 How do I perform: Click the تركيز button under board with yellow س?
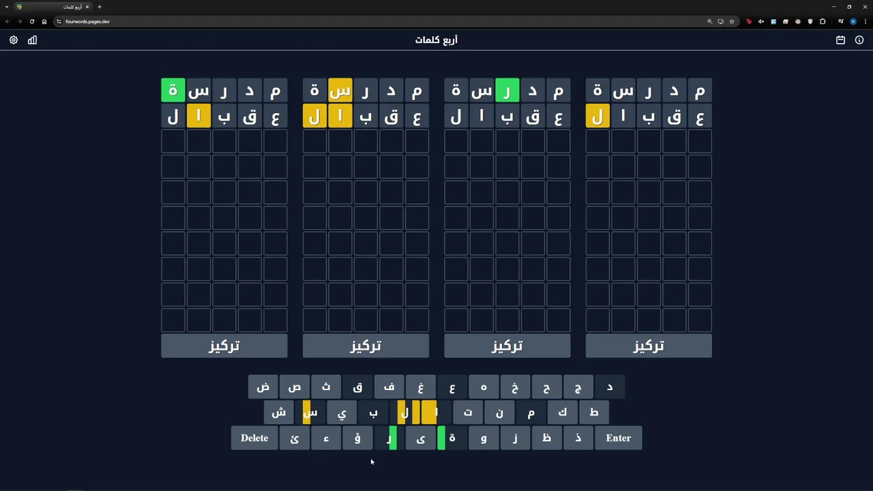366,346
